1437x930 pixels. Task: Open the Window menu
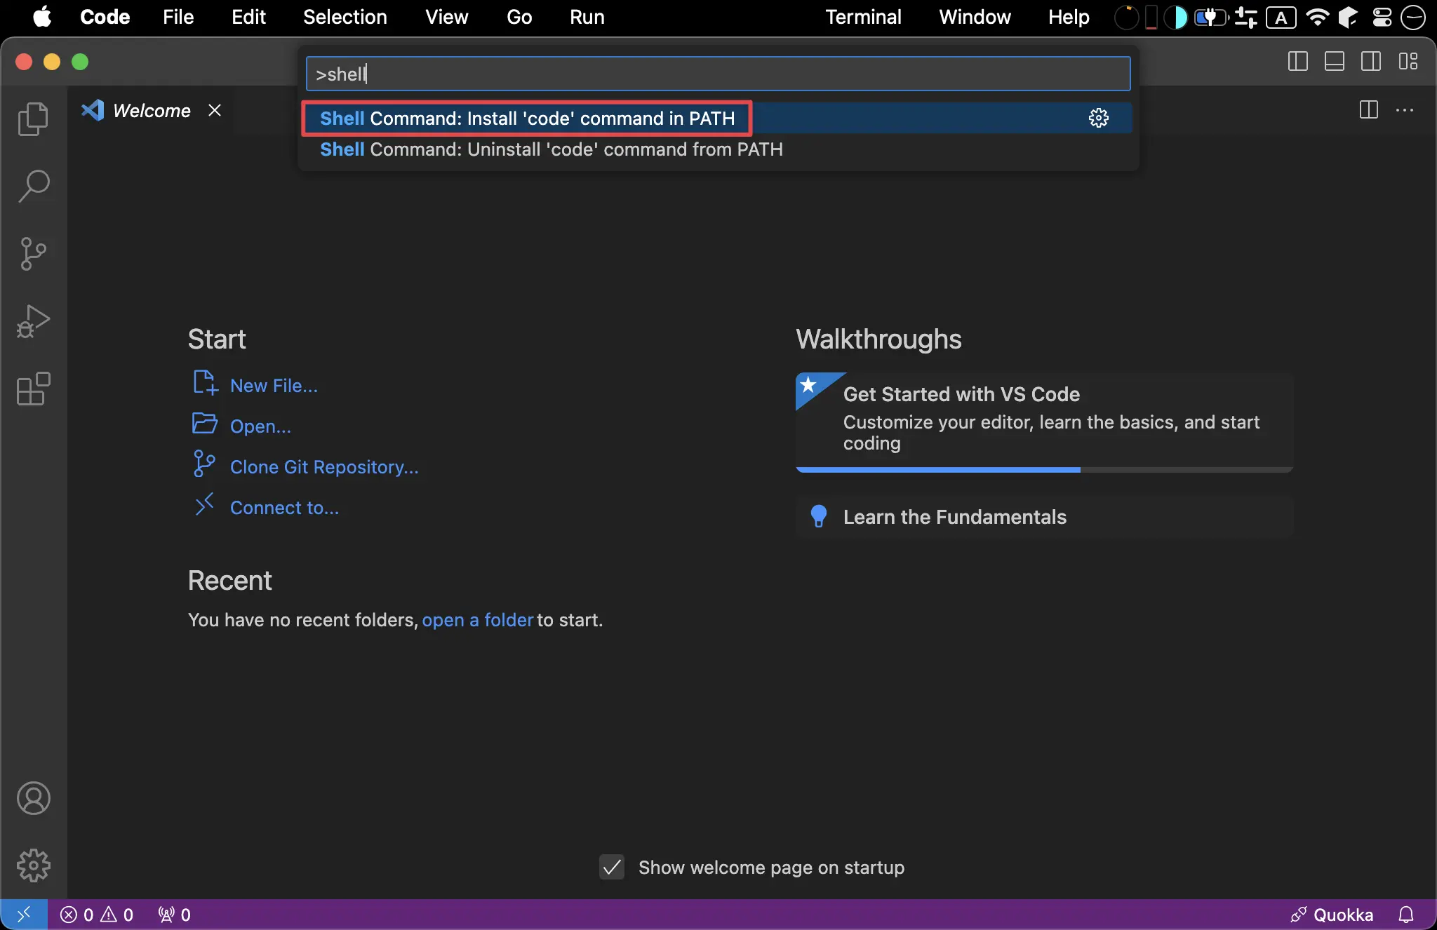pos(975,17)
